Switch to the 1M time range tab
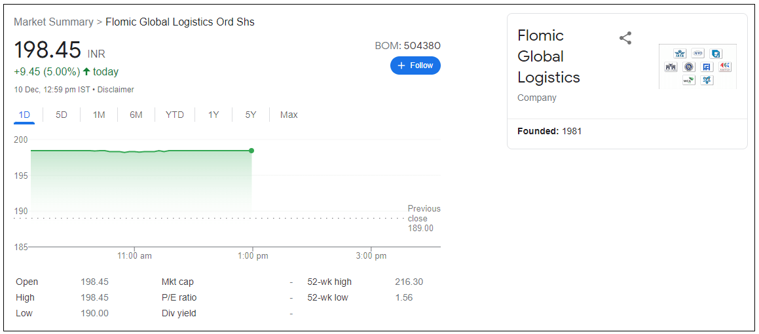759x334 pixels. (99, 115)
